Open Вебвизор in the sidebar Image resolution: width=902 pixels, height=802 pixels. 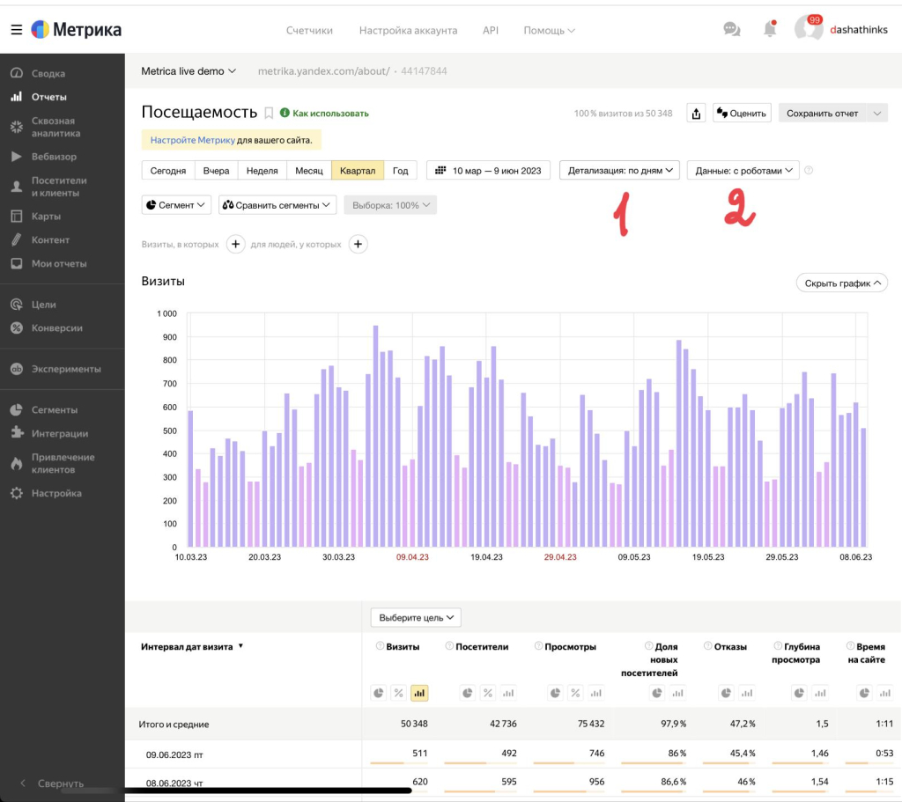click(x=54, y=157)
